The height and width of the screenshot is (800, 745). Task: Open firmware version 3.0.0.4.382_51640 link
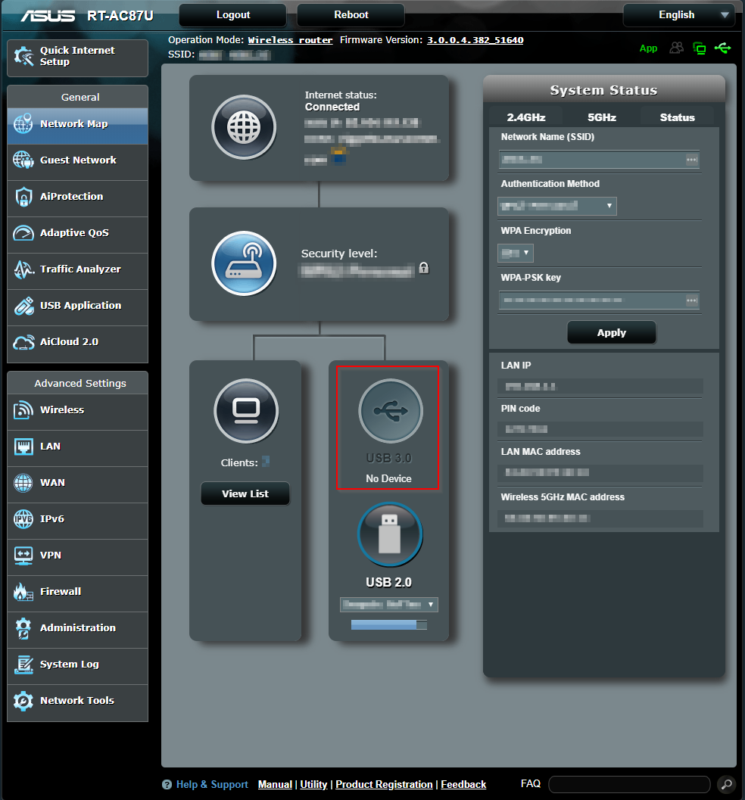tap(475, 40)
